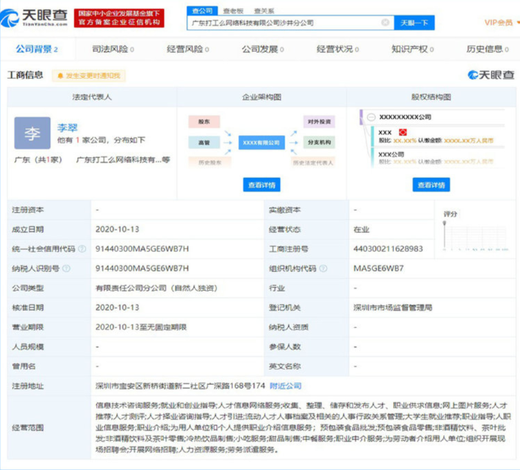Click the 股东 box in structure diagram
Image resolution: width=520 pixels, height=470 pixels.
point(204,122)
